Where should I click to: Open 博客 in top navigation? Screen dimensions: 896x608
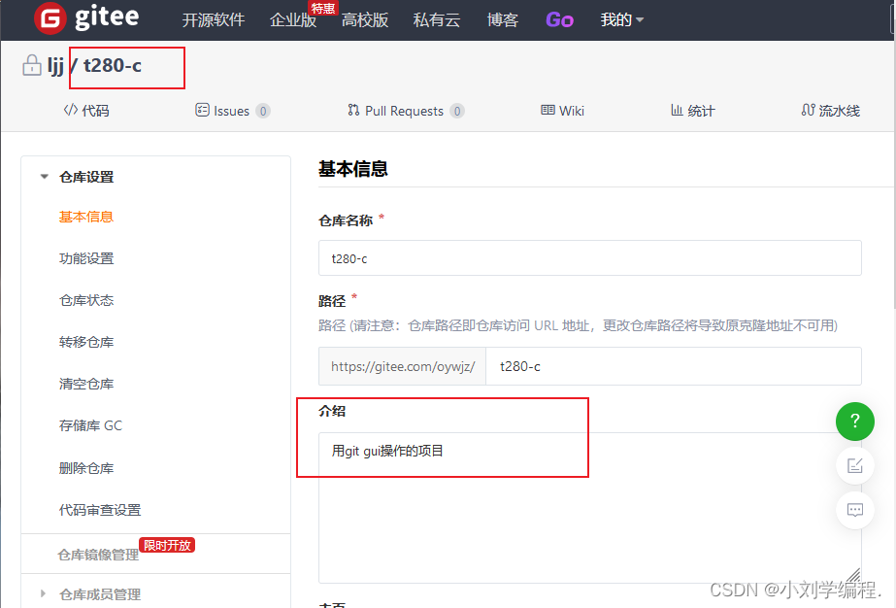click(502, 20)
